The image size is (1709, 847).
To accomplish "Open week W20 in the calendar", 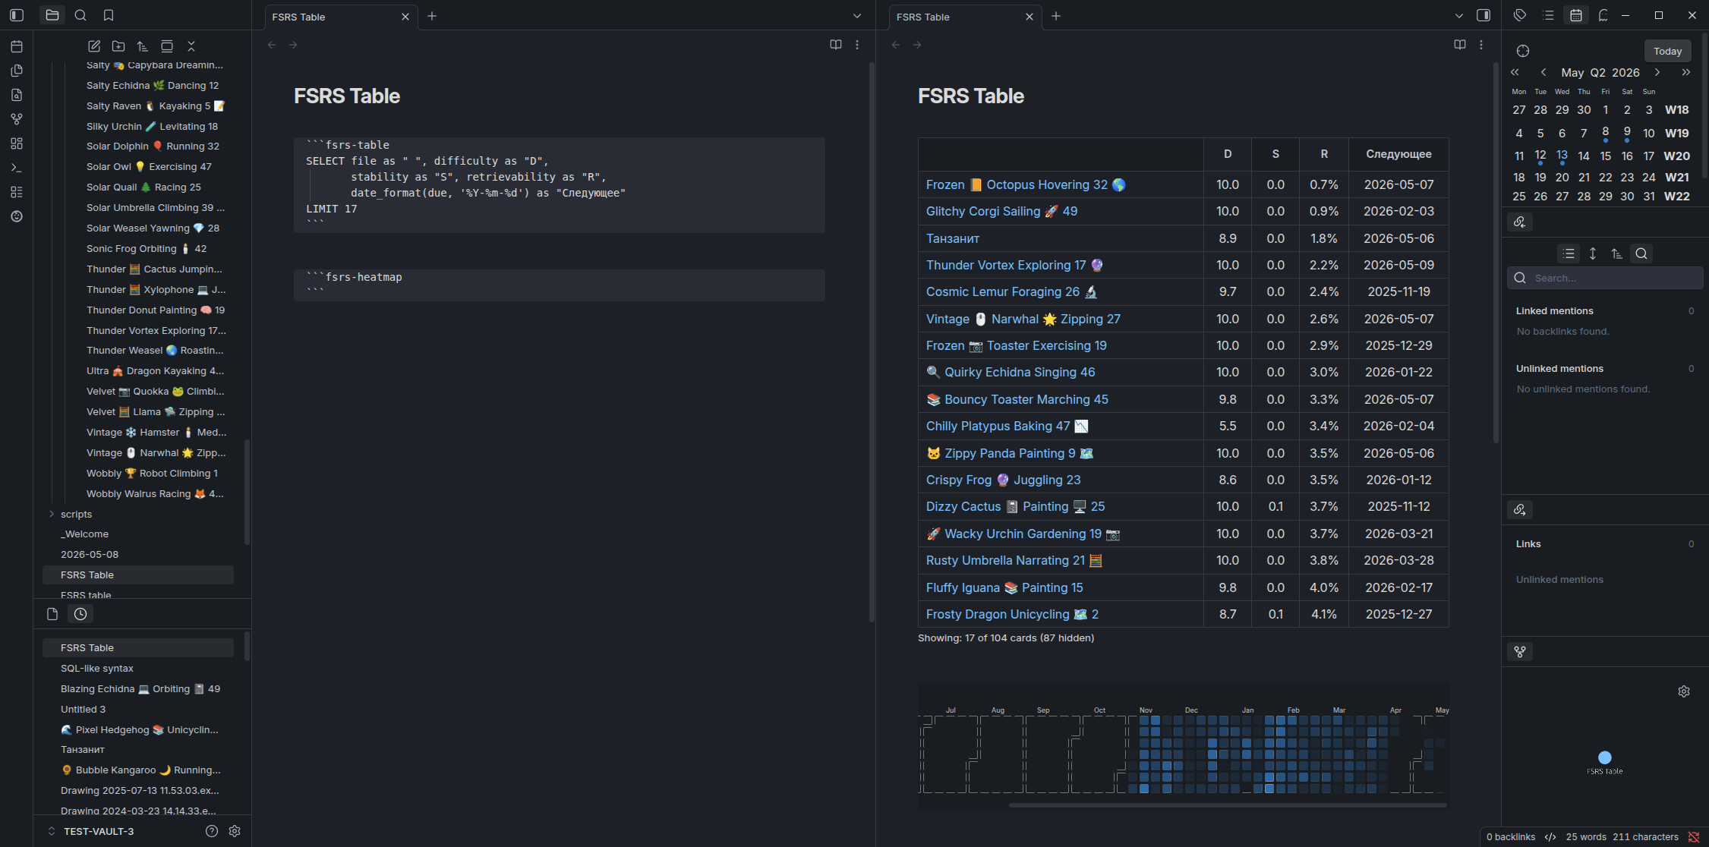I will pos(1676,156).
